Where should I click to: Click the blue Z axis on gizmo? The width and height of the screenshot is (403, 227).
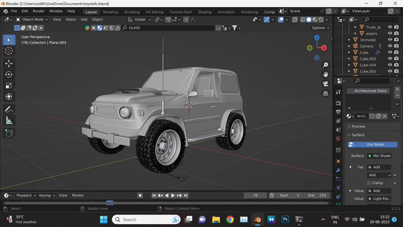click(x=317, y=37)
